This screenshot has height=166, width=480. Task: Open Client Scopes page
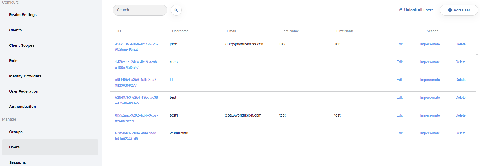[22, 45]
